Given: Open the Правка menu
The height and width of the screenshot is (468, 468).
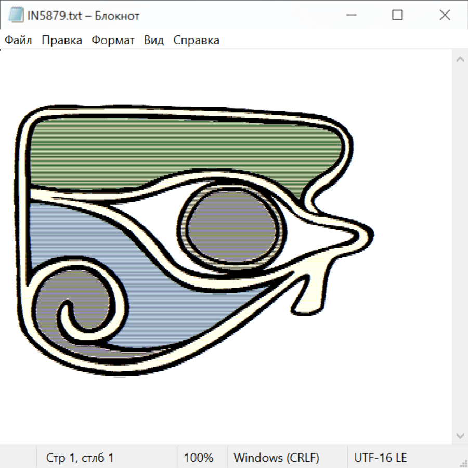Looking at the screenshot, I should [62, 40].
